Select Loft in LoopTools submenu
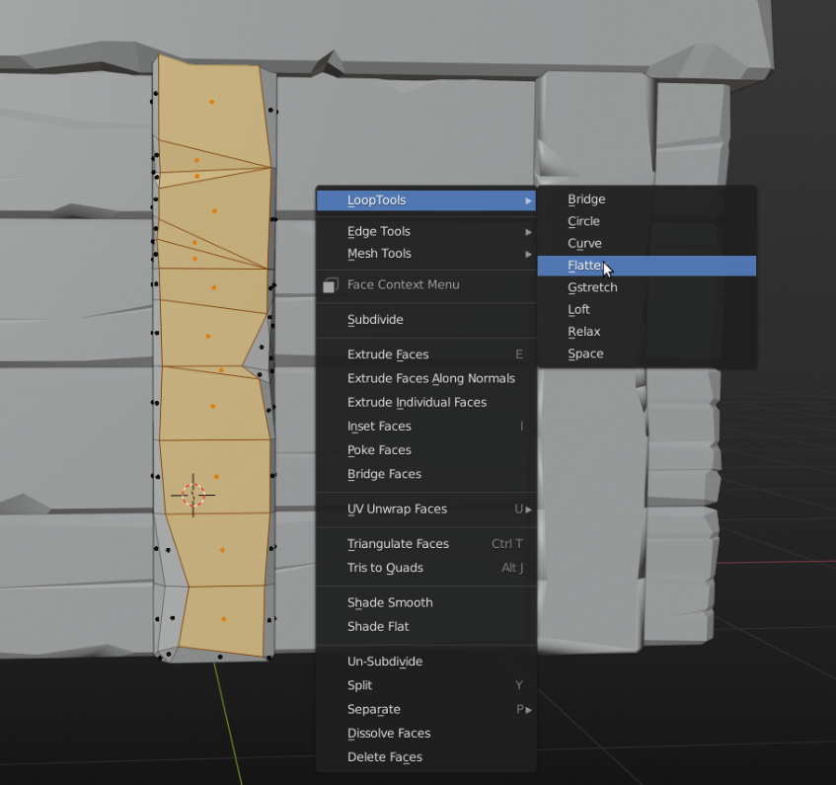836x785 pixels. 646,310
